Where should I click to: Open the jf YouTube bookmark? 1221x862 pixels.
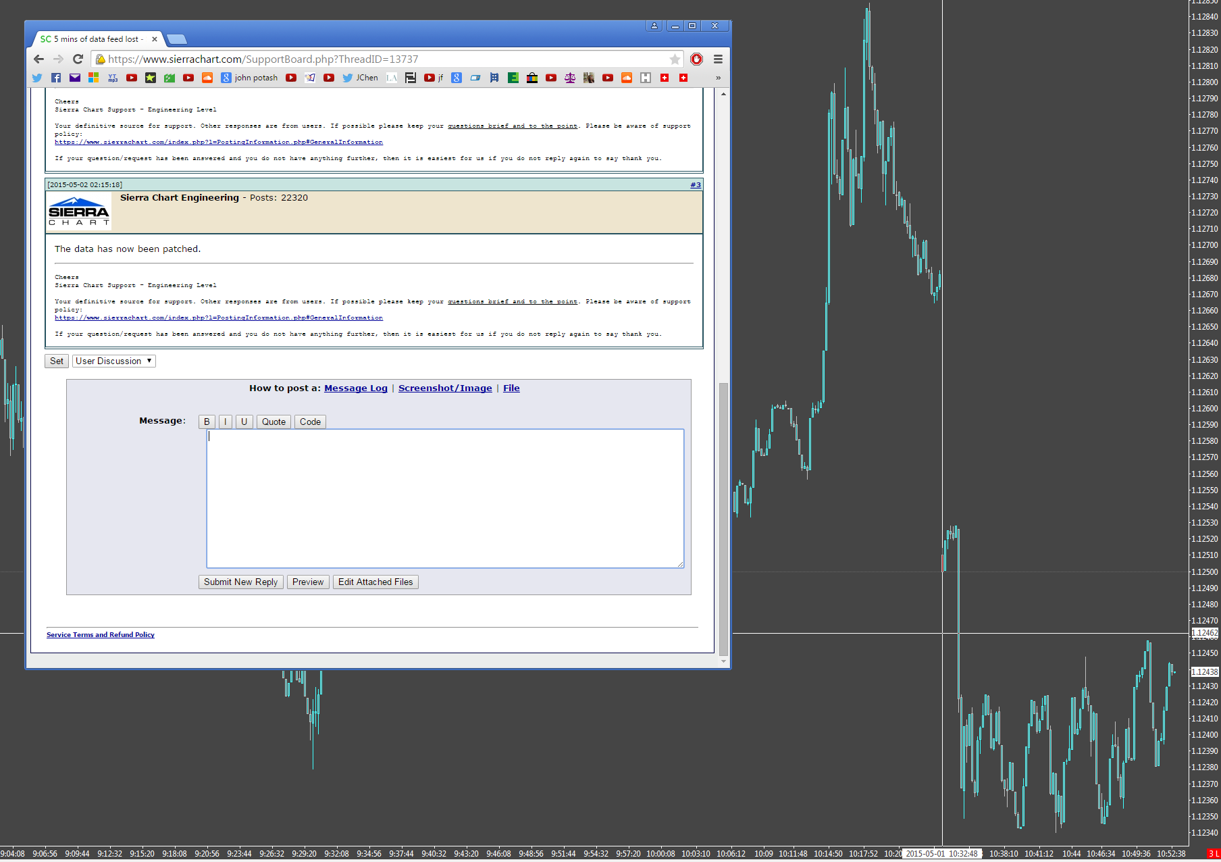click(434, 78)
